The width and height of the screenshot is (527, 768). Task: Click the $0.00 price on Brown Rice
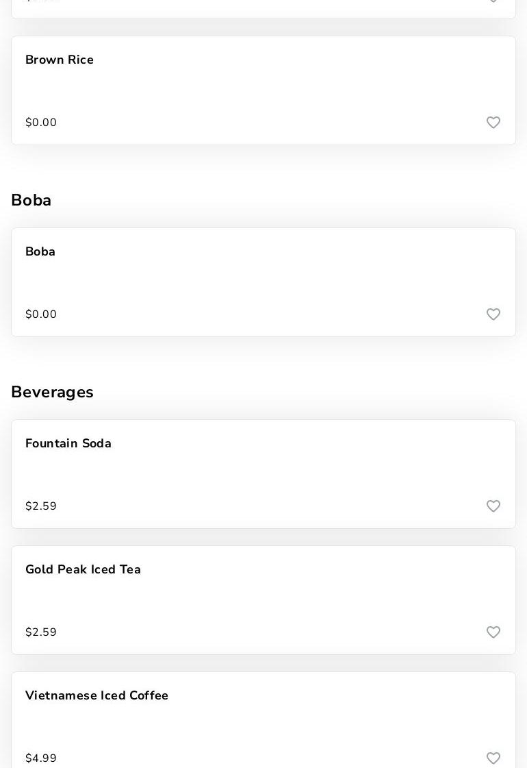click(x=41, y=123)
